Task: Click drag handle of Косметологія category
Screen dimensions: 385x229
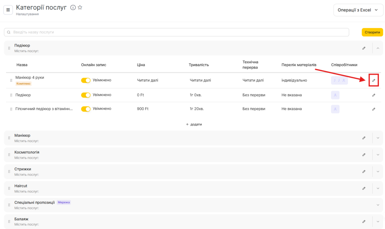Action: tap(9, 155)
